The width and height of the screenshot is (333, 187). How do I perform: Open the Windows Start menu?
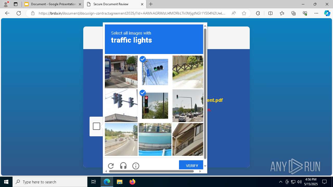pyautogui.click(x=6, y=182)
